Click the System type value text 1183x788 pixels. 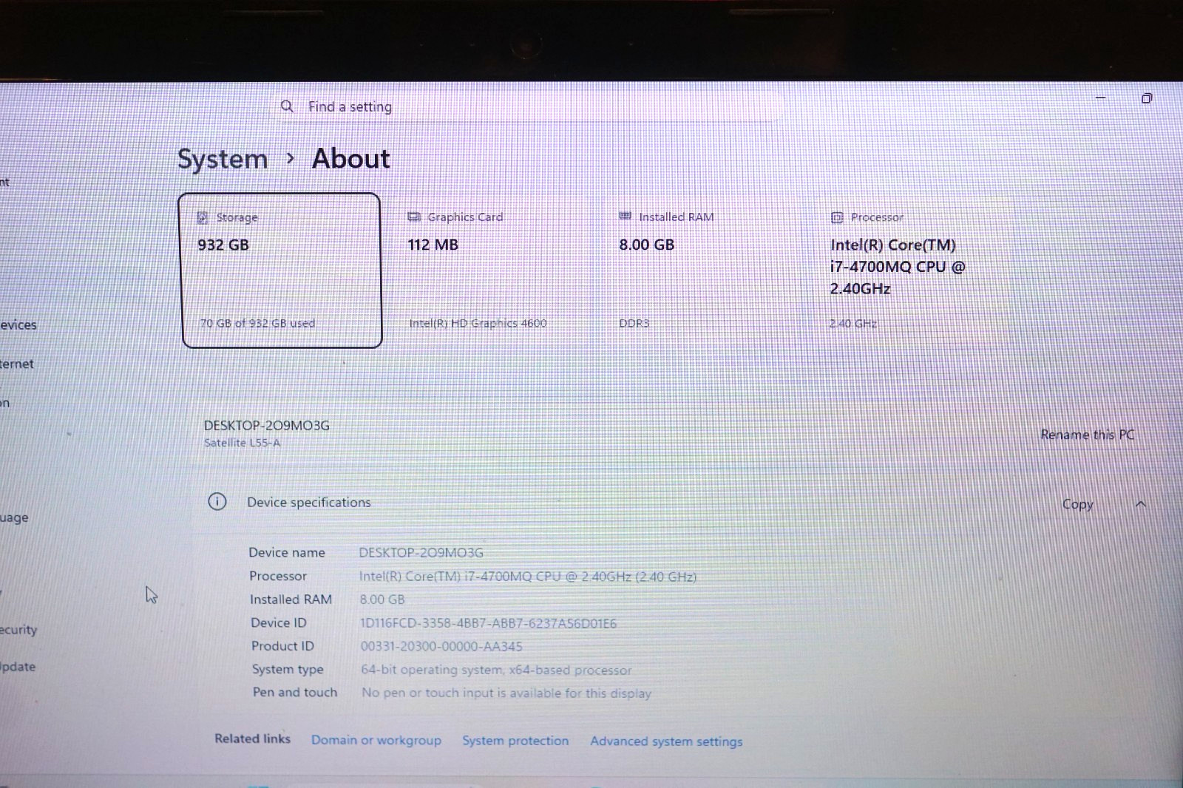pyautogui.click(x=496, y=670)
